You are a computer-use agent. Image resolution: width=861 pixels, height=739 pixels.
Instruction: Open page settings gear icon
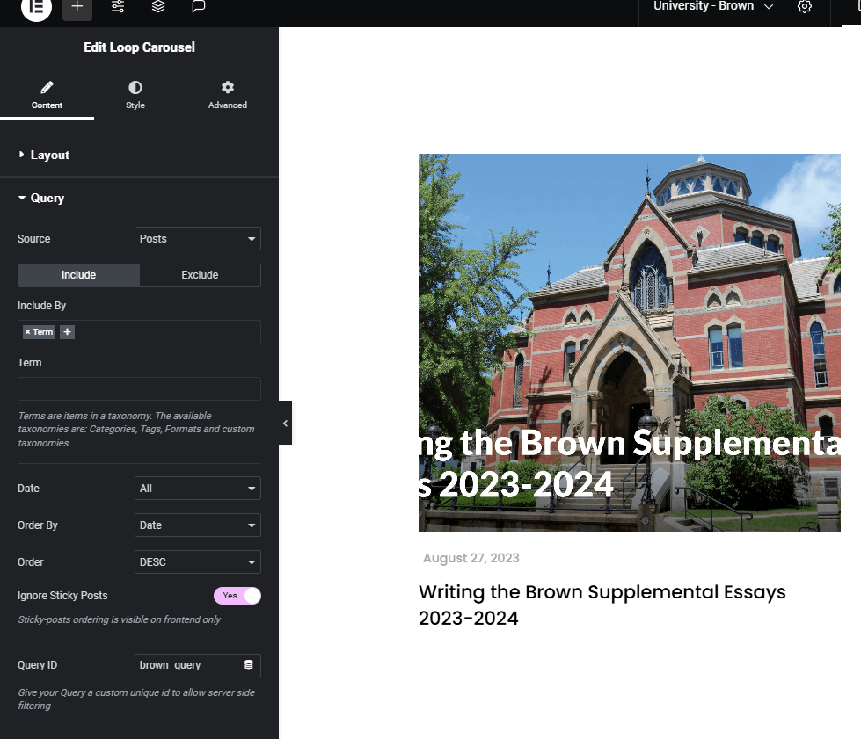click(x=805, y=6)
